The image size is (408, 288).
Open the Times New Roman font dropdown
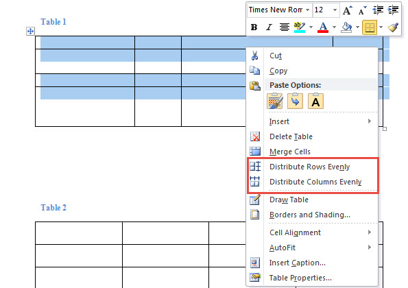[x=308, y=10]
